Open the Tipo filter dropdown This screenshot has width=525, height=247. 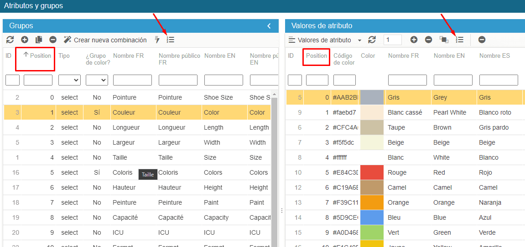click(69, 81)
